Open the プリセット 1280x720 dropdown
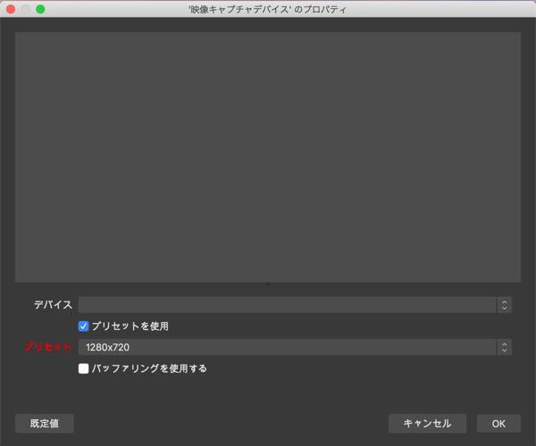Viewport: 536px width, 446px height. click(x=295, y=347)
